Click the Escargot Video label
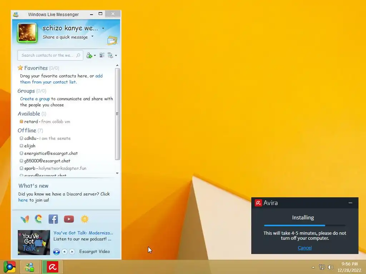 [x=94, y=252]
